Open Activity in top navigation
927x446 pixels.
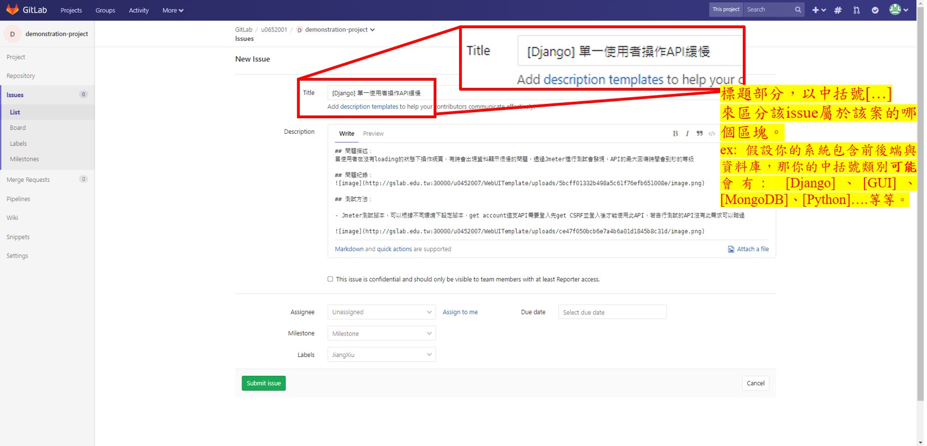pos(139,10)
